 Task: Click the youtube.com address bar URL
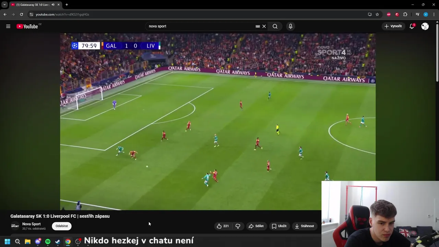62,14
